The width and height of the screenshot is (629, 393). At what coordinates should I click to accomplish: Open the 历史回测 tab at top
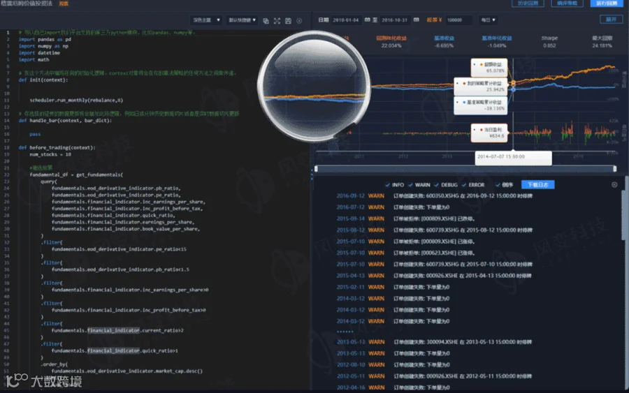click(528, 3)
